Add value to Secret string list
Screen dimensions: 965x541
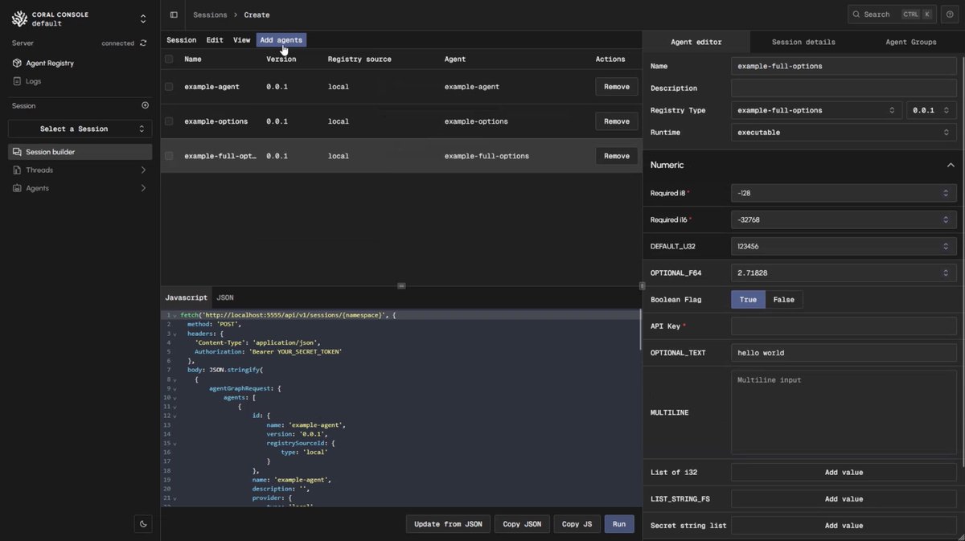click(844, 526)
